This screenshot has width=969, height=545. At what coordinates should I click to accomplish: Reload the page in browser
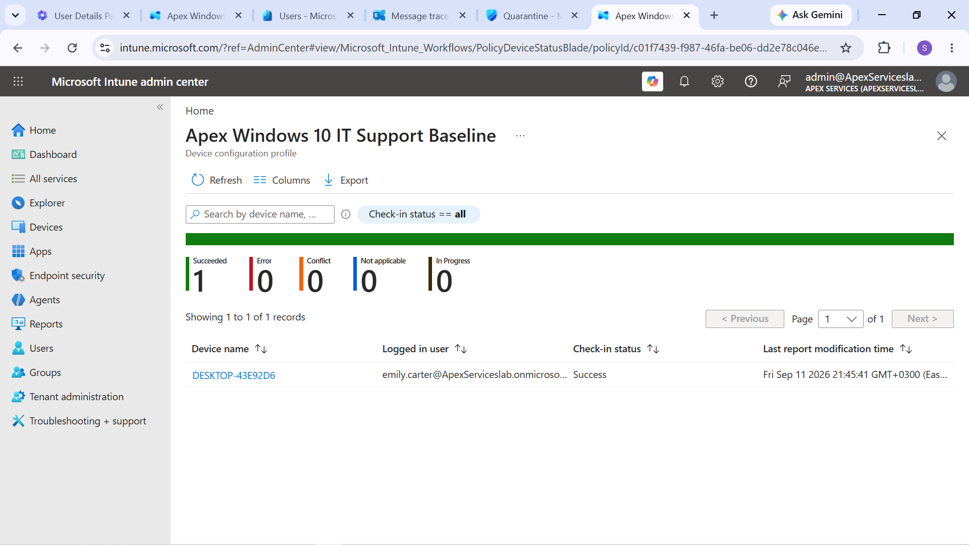tap(72, 48)
